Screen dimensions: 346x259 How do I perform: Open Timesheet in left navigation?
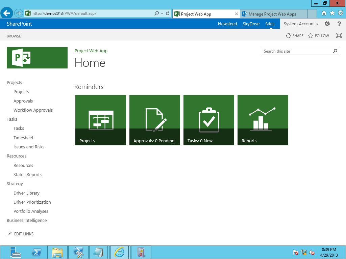coord(23,138)
